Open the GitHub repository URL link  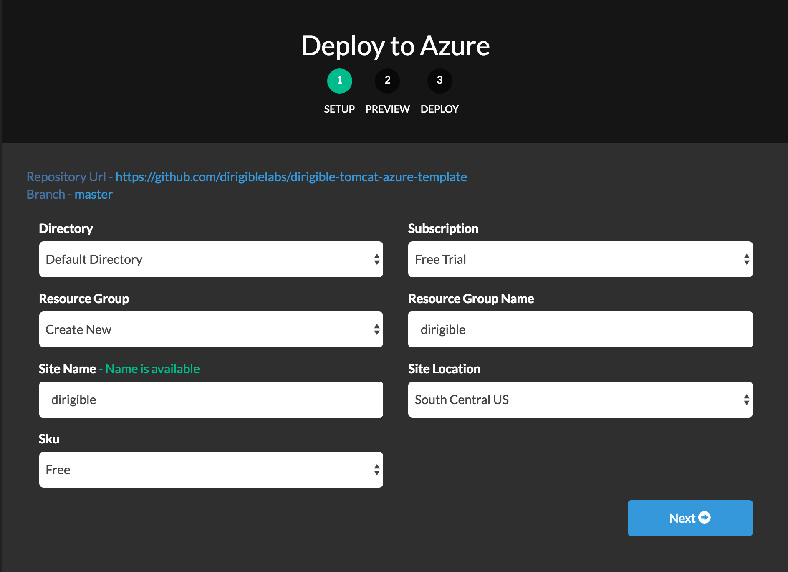291,177
